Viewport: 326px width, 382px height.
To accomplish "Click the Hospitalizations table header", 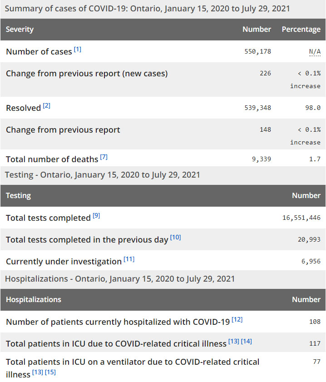I will 34,299.
